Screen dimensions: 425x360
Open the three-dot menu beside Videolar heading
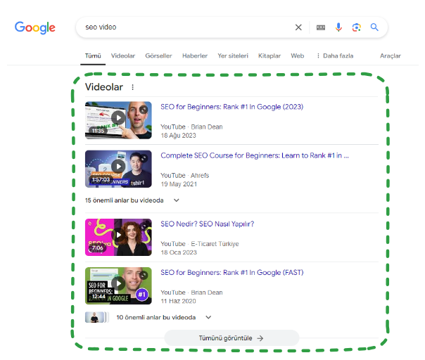[x=132, y=87]
